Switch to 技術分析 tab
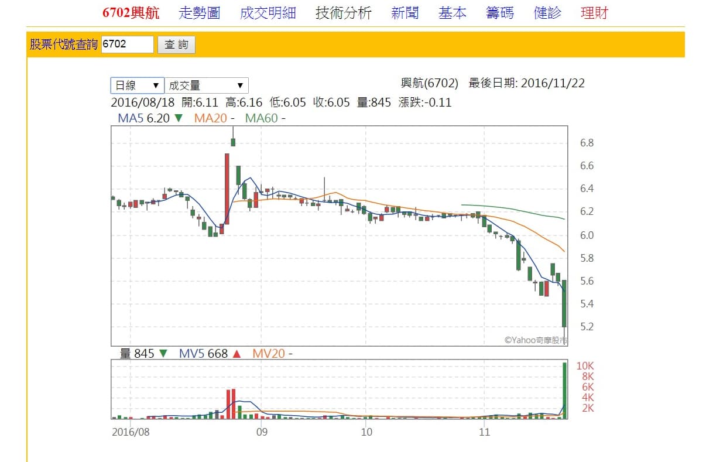Image resolution: width=706 pixels, height=462 pixels. pyautogui.click(x=343, y=13)
